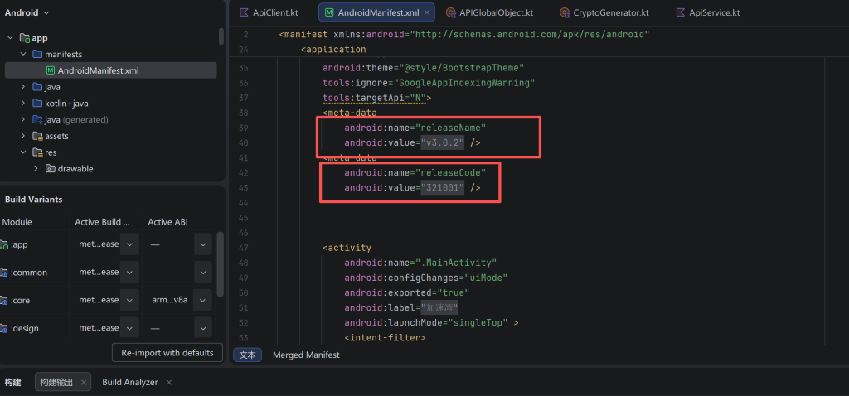Close the AndroidManifest.xml editor tab
849x396 pixels.
(429, 12)
